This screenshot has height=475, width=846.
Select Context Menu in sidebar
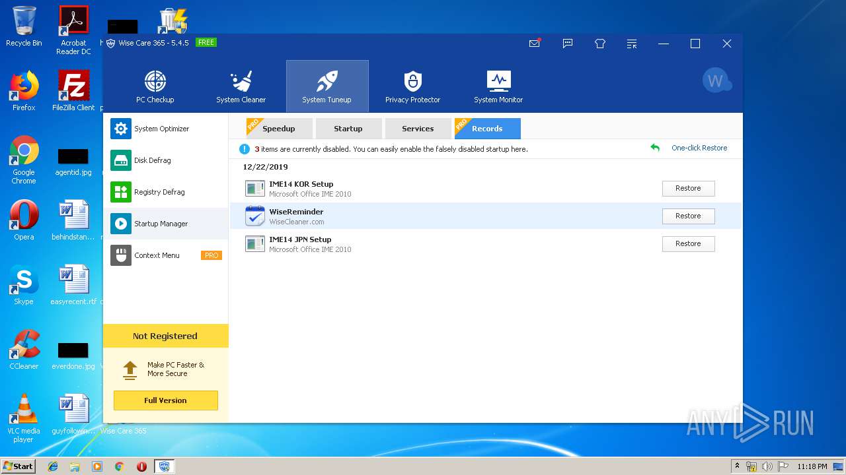click(x=166, y=255)
